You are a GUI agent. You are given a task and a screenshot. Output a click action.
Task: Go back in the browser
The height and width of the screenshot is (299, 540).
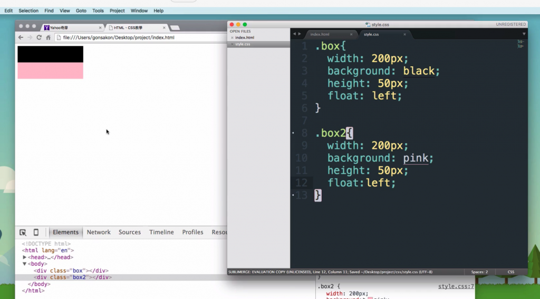[21, 37]
